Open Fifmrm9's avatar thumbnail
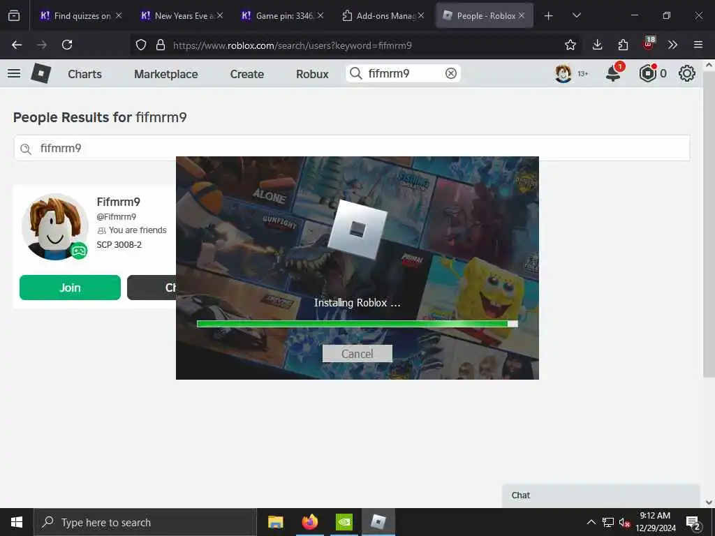Viewport: 715px width, 536px height. 55,227
